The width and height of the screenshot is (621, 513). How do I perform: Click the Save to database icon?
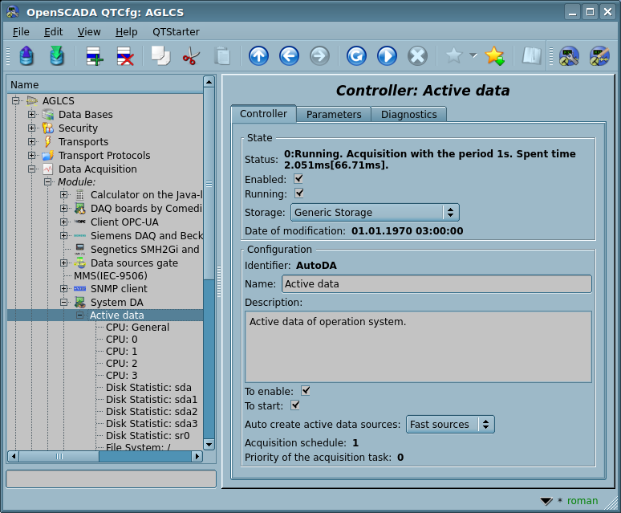point(57,56)
